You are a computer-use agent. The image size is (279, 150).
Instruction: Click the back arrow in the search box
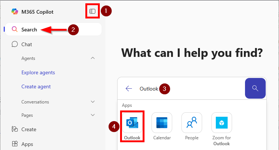tap(129, 88)
